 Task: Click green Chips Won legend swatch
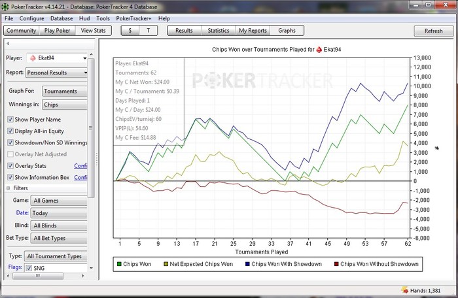119,264
